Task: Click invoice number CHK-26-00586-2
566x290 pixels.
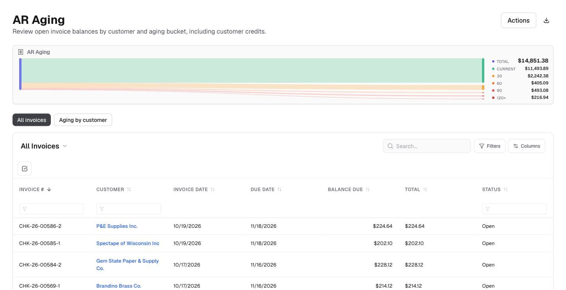Action: click(40, 226)
